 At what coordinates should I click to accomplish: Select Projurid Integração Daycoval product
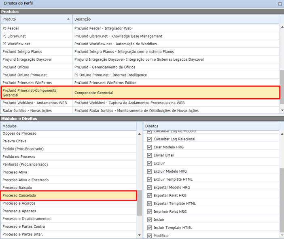click(140, 59)
